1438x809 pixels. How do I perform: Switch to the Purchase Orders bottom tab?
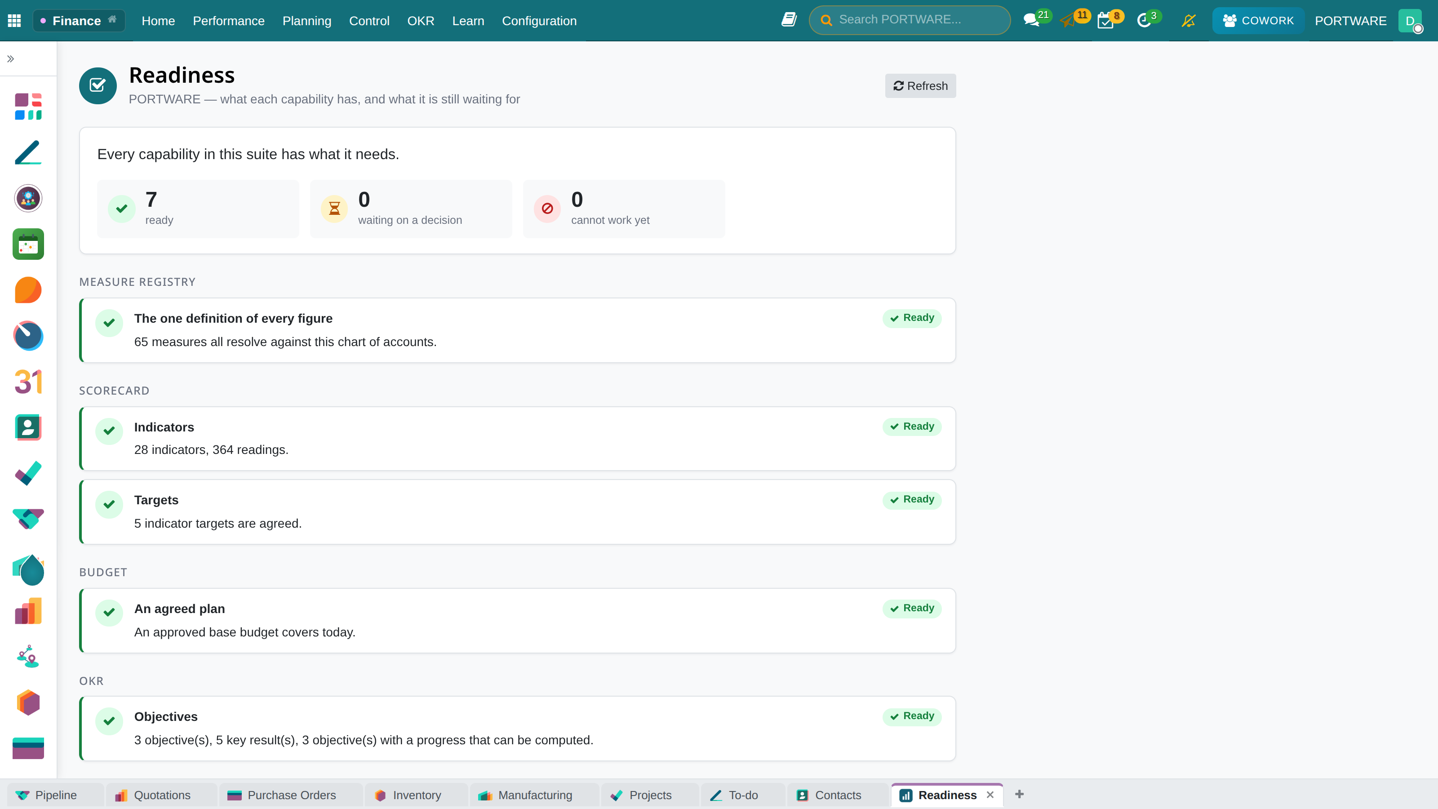click(x=291, y=795)
